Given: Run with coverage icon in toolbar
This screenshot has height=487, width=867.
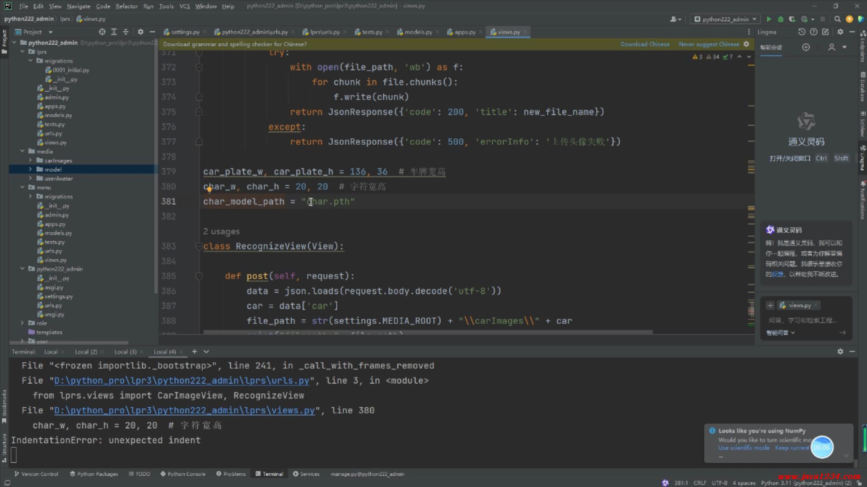Looking at the screenshot, I should 792,19.
